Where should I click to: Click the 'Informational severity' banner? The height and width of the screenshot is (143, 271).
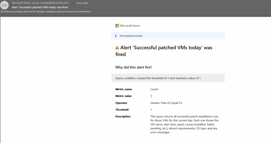pyautogui.click(x=168, y=36)
